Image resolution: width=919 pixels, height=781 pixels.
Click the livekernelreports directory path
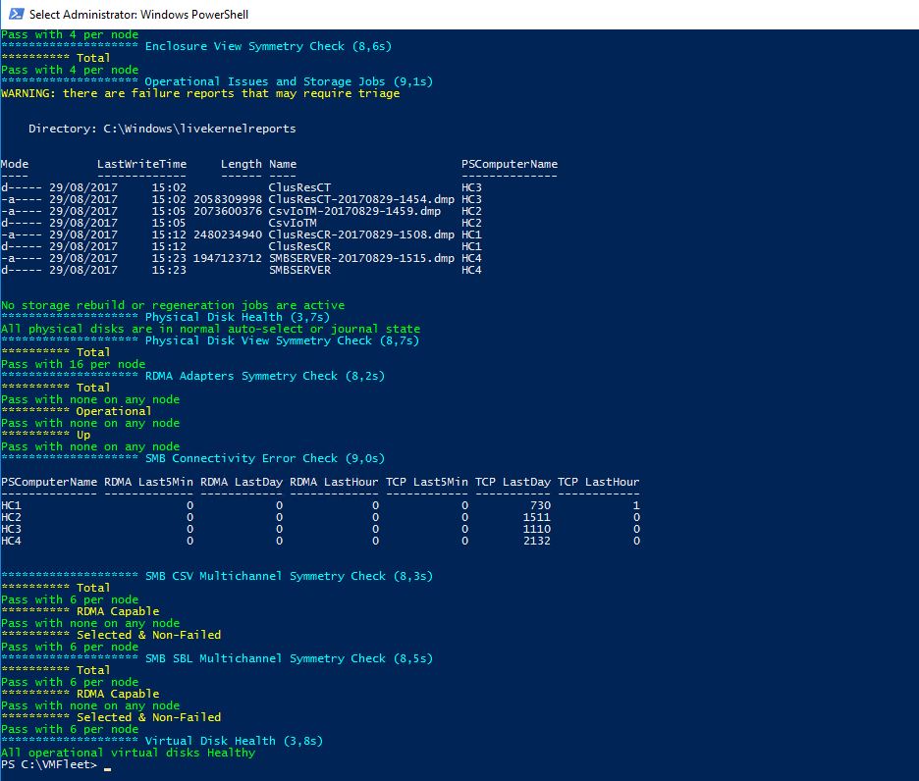pyautogui.click(x=162, y=129)
